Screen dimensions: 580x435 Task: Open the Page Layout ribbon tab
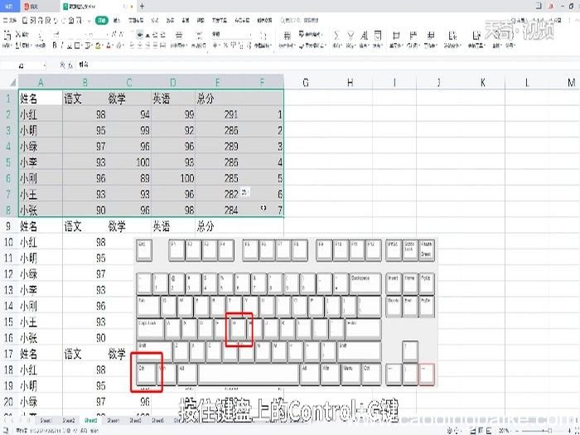click(x=136, y=21)
